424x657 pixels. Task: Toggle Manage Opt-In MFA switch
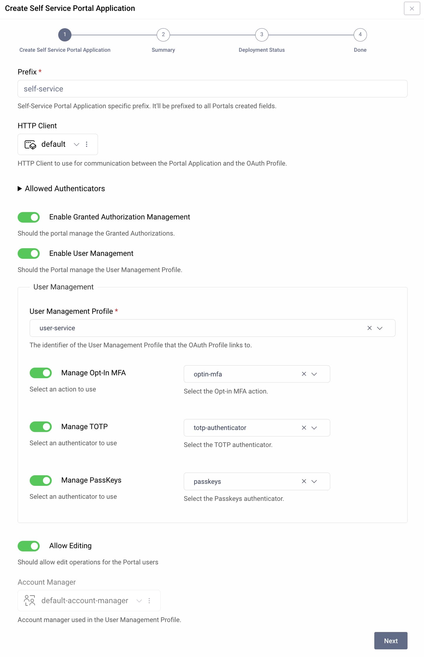click(41, 373)
